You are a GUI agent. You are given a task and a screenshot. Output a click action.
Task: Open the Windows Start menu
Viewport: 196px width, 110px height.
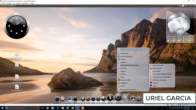tap(2, 108)
